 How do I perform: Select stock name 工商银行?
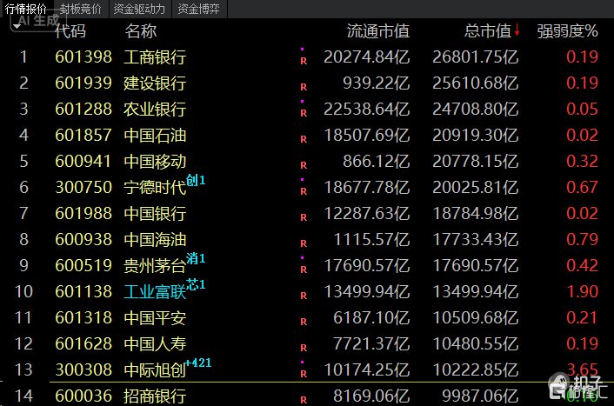point(155,57)
